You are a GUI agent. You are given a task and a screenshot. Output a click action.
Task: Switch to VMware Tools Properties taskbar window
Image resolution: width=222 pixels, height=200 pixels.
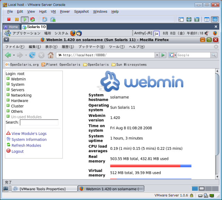[x=44, y=189]
